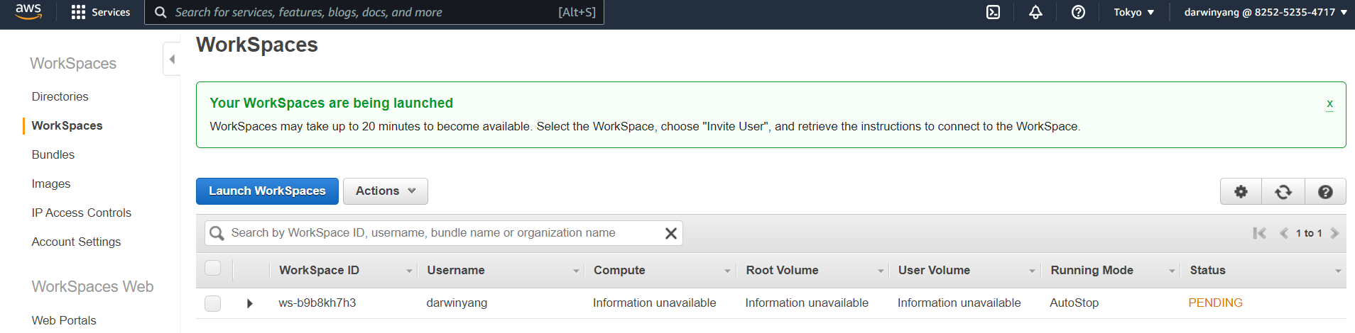Expand details for ws-b9b8kh7h3 row

tap(249, 303)
